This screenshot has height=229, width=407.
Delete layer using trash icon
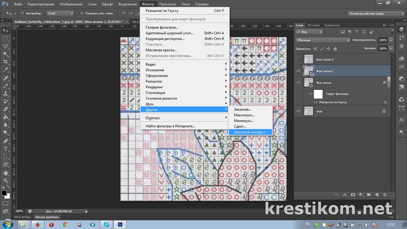(385, 195)
